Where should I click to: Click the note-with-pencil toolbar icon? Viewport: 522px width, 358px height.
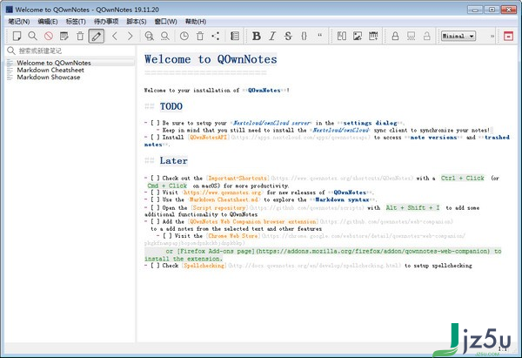64,36
